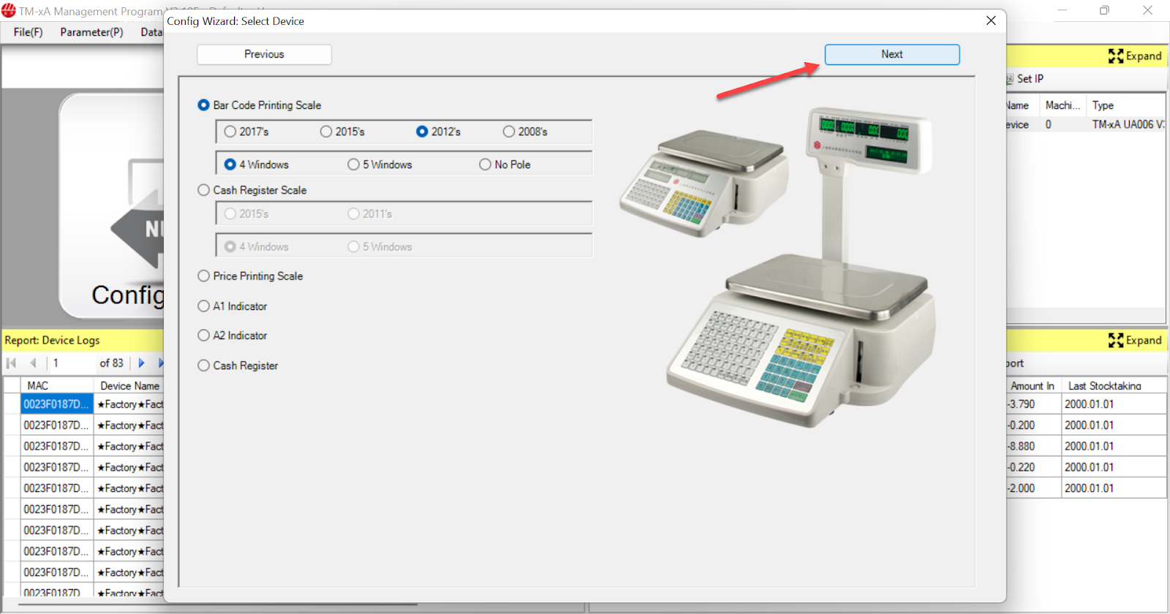Choose the 2017's model radio button

click(230, 132)
